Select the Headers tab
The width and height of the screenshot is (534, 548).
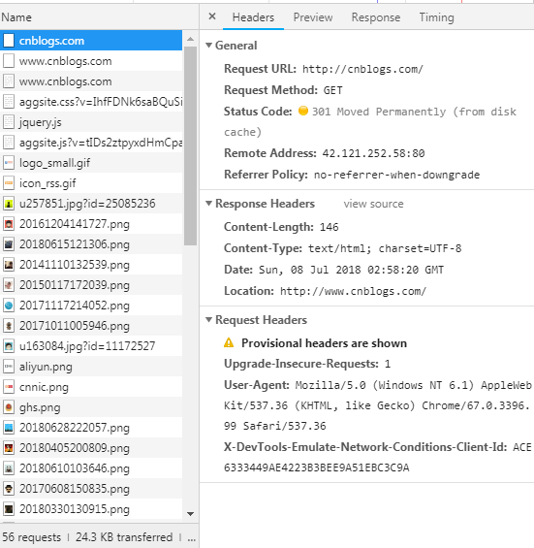click(253, 17)
